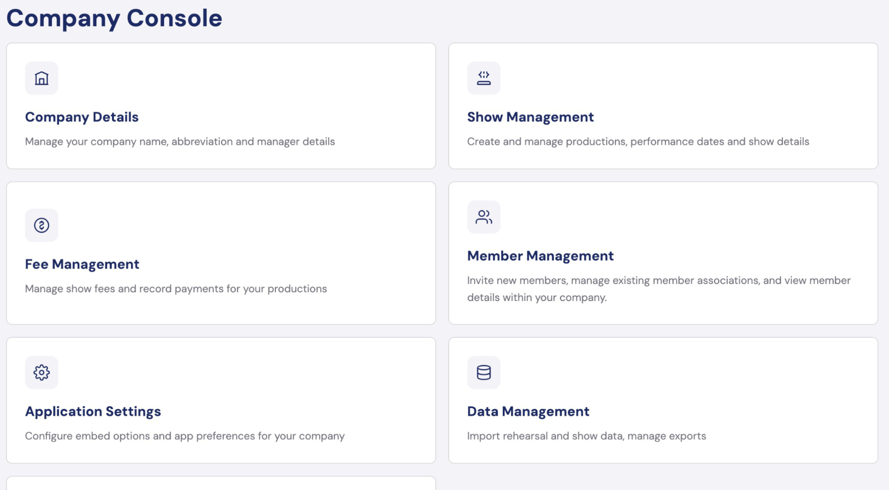Click 'Configure embed options' description text

[x=185, y=436]
